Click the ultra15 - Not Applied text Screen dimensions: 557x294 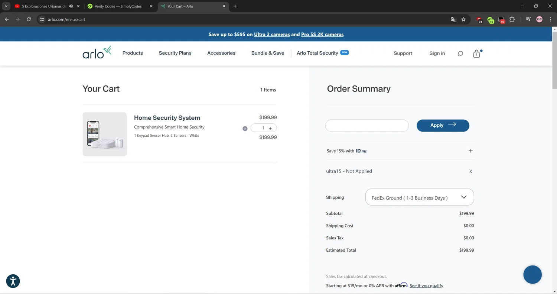coord(349,171)
